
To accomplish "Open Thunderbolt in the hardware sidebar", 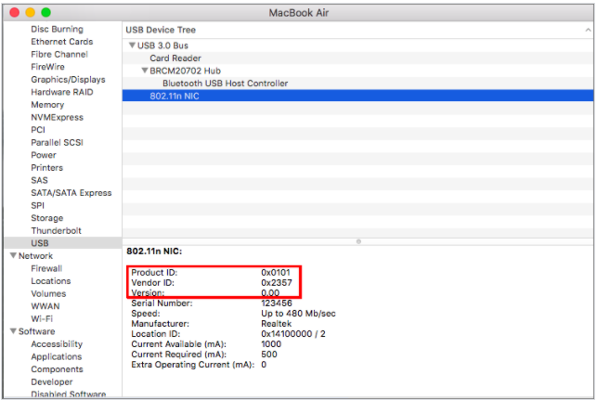I will click(56, 230).
